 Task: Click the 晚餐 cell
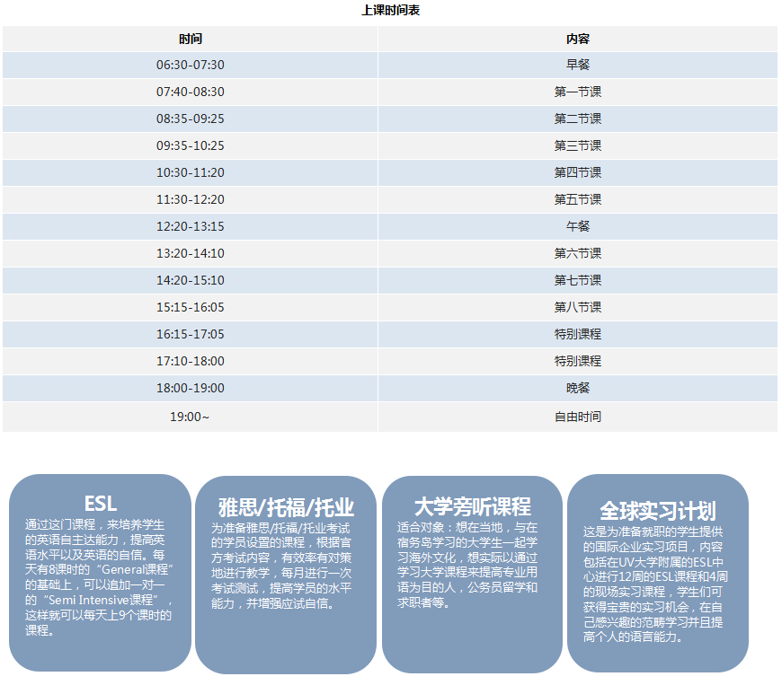[578, 388]
